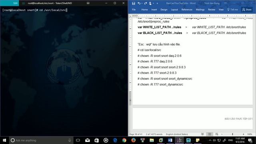Click the zoom out minus button
256x144 pixels.
click(x=222, y=134)
